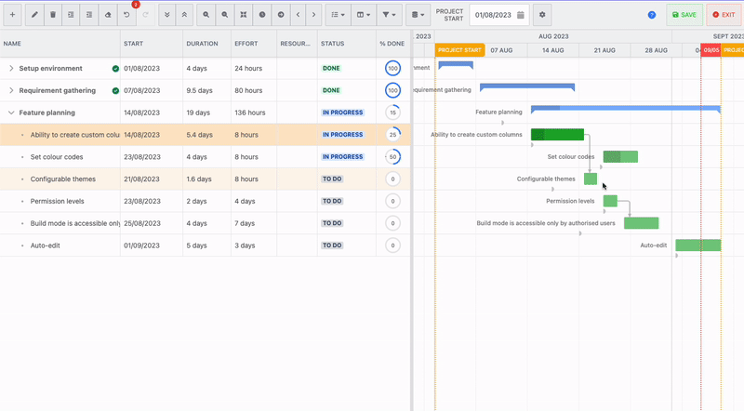Select the Ability to create custom columns Gantt bar

[x=557, y=134]
